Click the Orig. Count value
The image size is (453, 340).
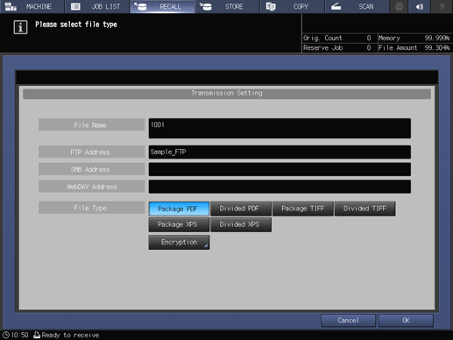(369, 38)
